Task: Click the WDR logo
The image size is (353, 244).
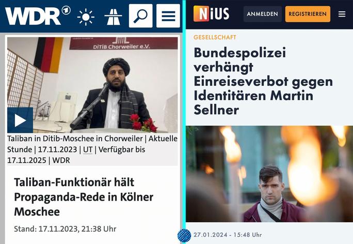Action: pyautogui.click(x=38, y=16)
